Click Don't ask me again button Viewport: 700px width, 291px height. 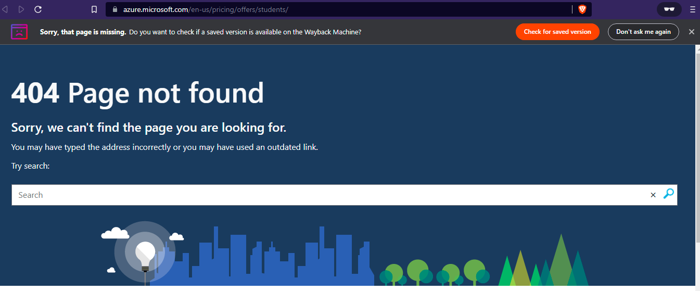(643, 32)
